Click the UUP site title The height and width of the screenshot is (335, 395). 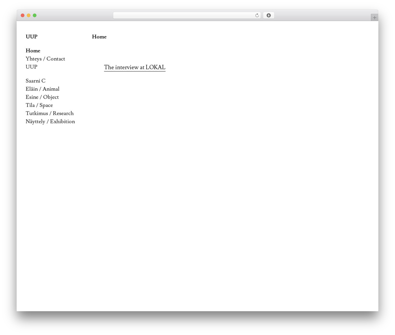coord(31,37)
